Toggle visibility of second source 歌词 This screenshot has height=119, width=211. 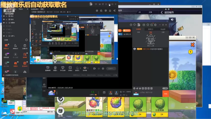pyautogui.click(x=4, y=19)
